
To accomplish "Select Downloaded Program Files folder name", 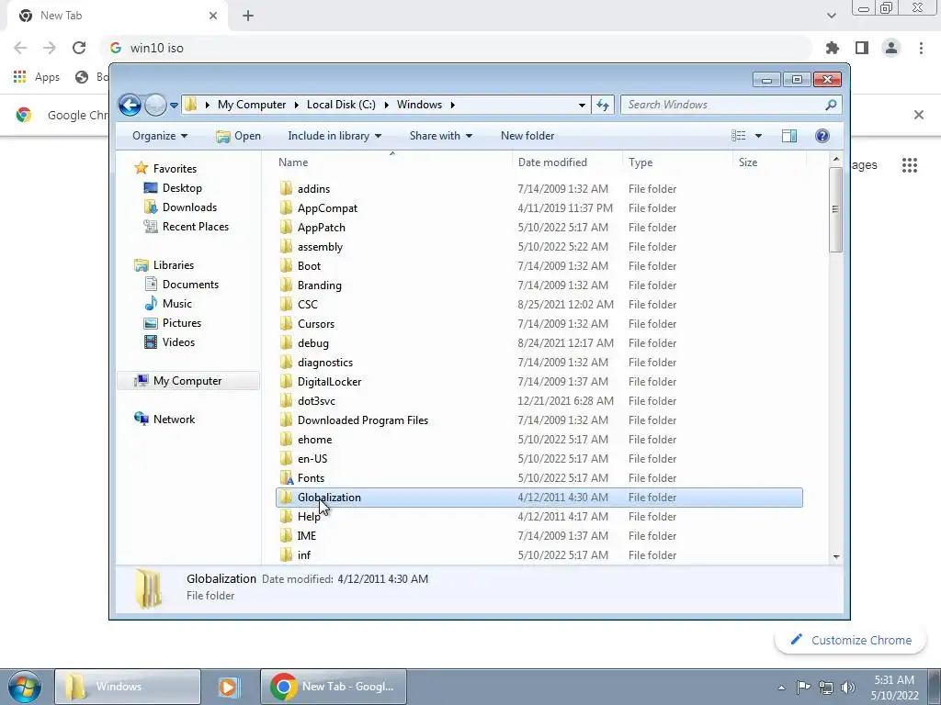I will click(x=362, y=420).
